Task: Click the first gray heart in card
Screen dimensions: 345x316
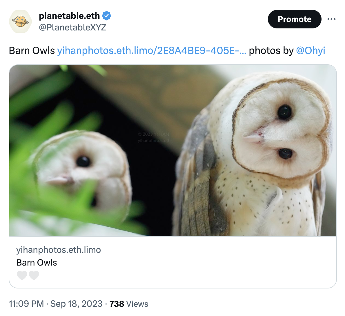Action: click(22, 275)
